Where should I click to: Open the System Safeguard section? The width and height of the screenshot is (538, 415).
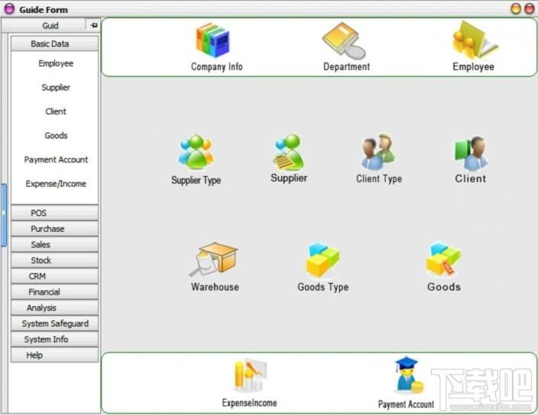(x=54, y=323)
